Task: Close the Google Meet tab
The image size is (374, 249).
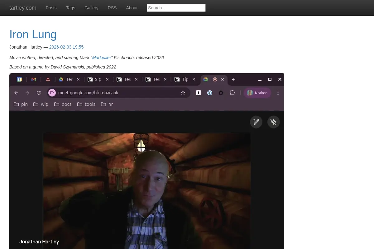Action: coord(223,79)
